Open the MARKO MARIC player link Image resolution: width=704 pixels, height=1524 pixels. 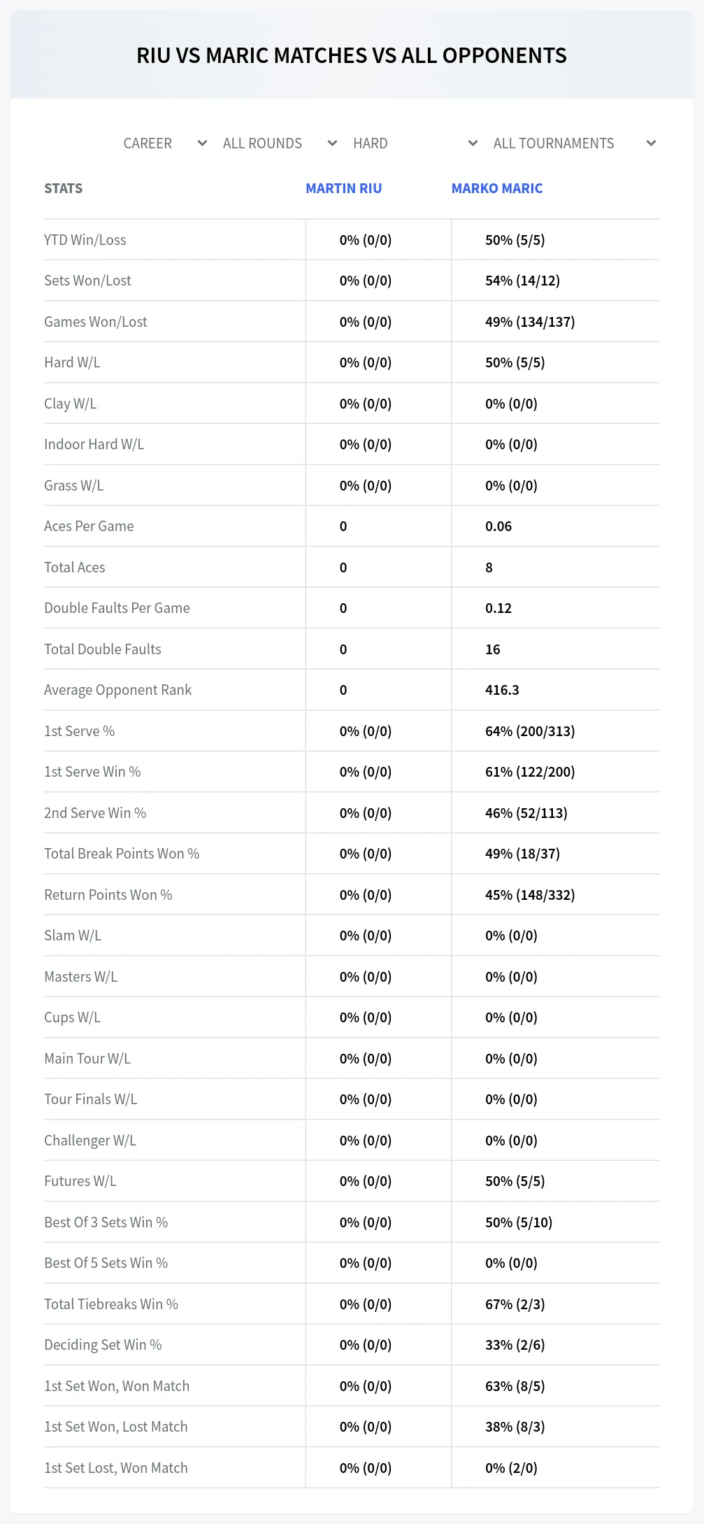point(497,188)
